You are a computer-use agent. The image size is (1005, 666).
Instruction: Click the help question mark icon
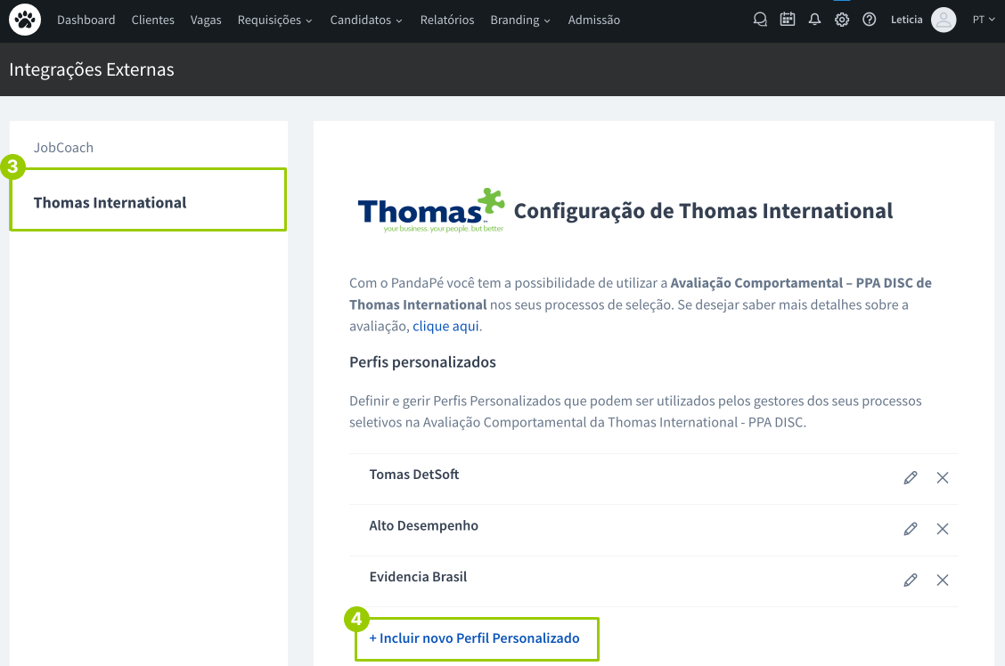(x=870, y=20)
